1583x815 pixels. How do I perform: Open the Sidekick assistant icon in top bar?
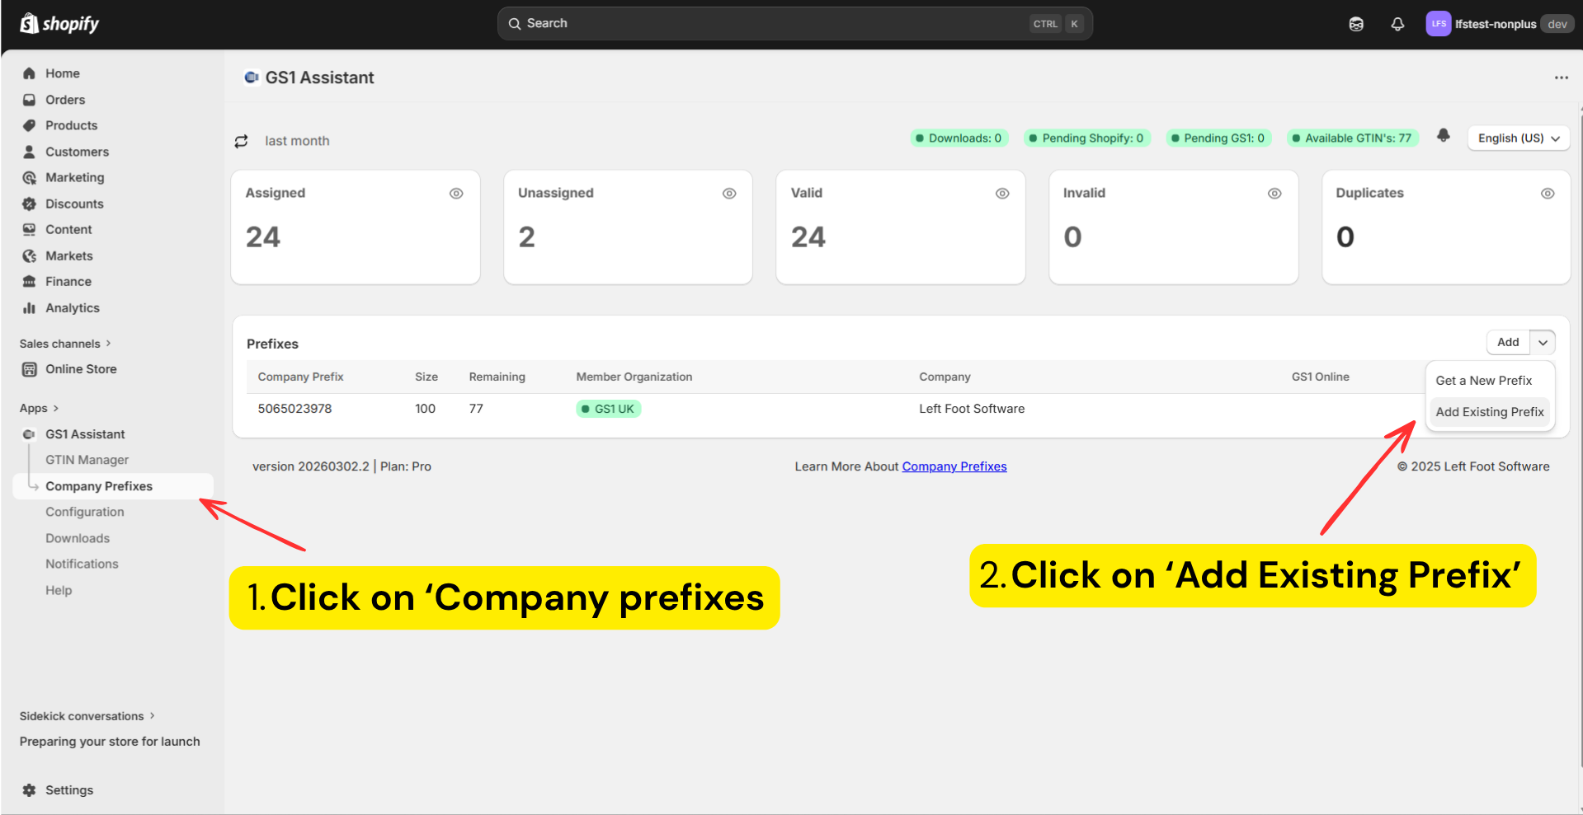point(1356,24)
